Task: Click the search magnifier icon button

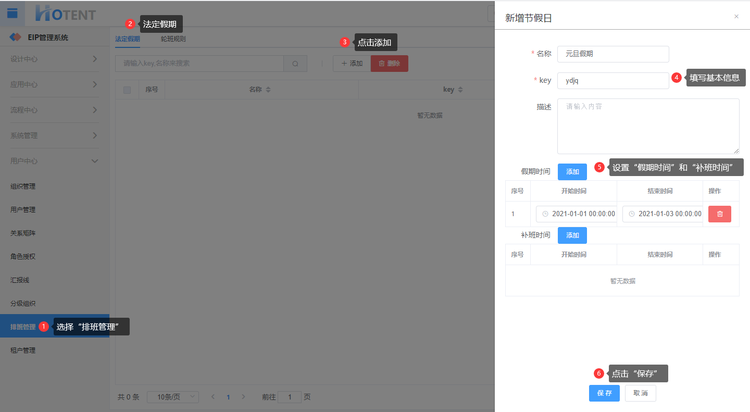Action: coord(295,64)
